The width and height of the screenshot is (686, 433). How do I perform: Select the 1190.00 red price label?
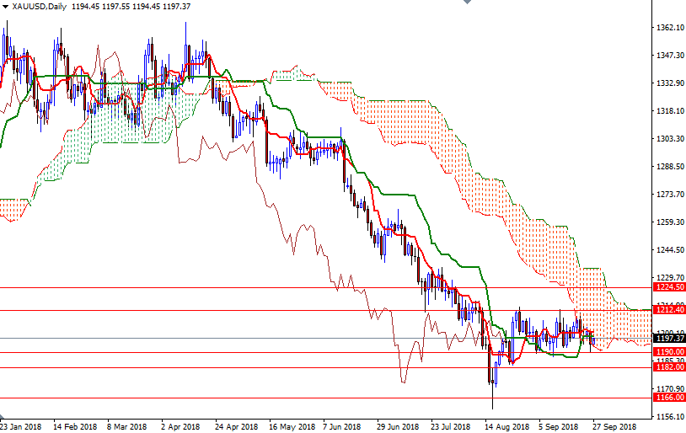point(669,352)
